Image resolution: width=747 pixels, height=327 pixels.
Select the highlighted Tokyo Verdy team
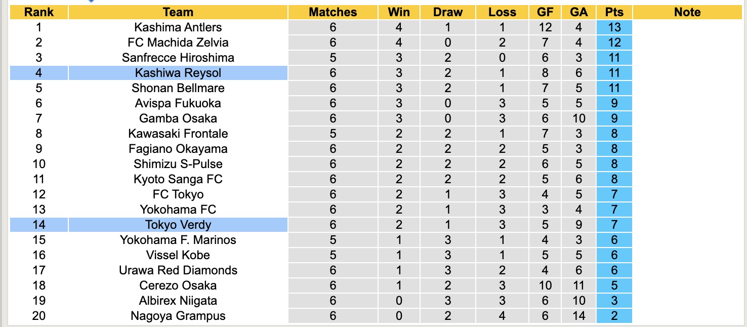(178, 225)
